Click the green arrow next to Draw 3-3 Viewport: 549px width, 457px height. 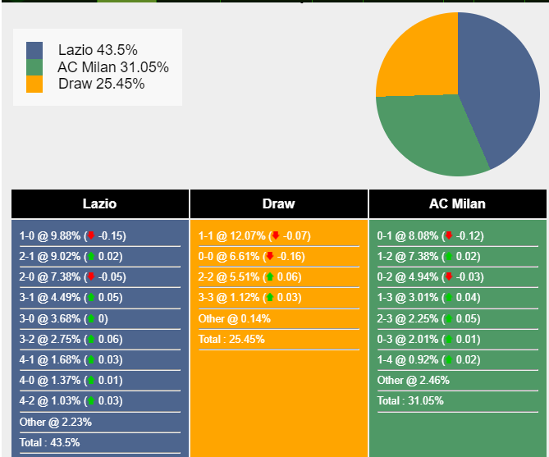coord(269,298)
